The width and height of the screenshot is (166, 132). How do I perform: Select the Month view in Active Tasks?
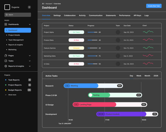(147, 76)
